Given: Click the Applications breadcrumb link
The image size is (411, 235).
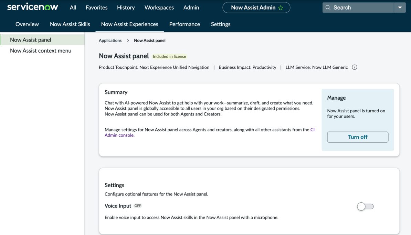Looking at the screenshot, I should tap(110, 40).
